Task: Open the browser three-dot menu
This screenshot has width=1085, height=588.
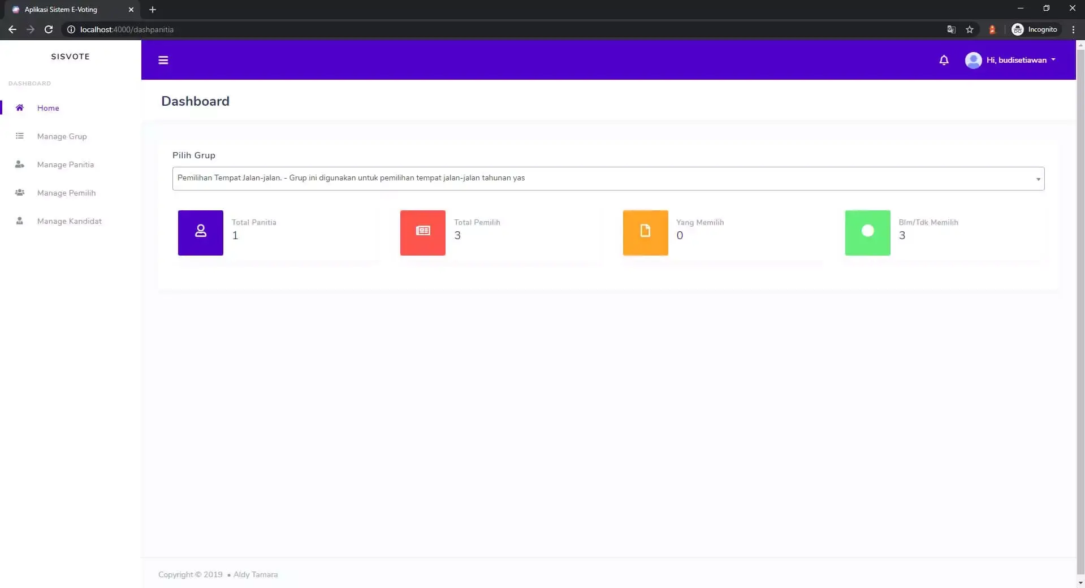Action: 1073,29
